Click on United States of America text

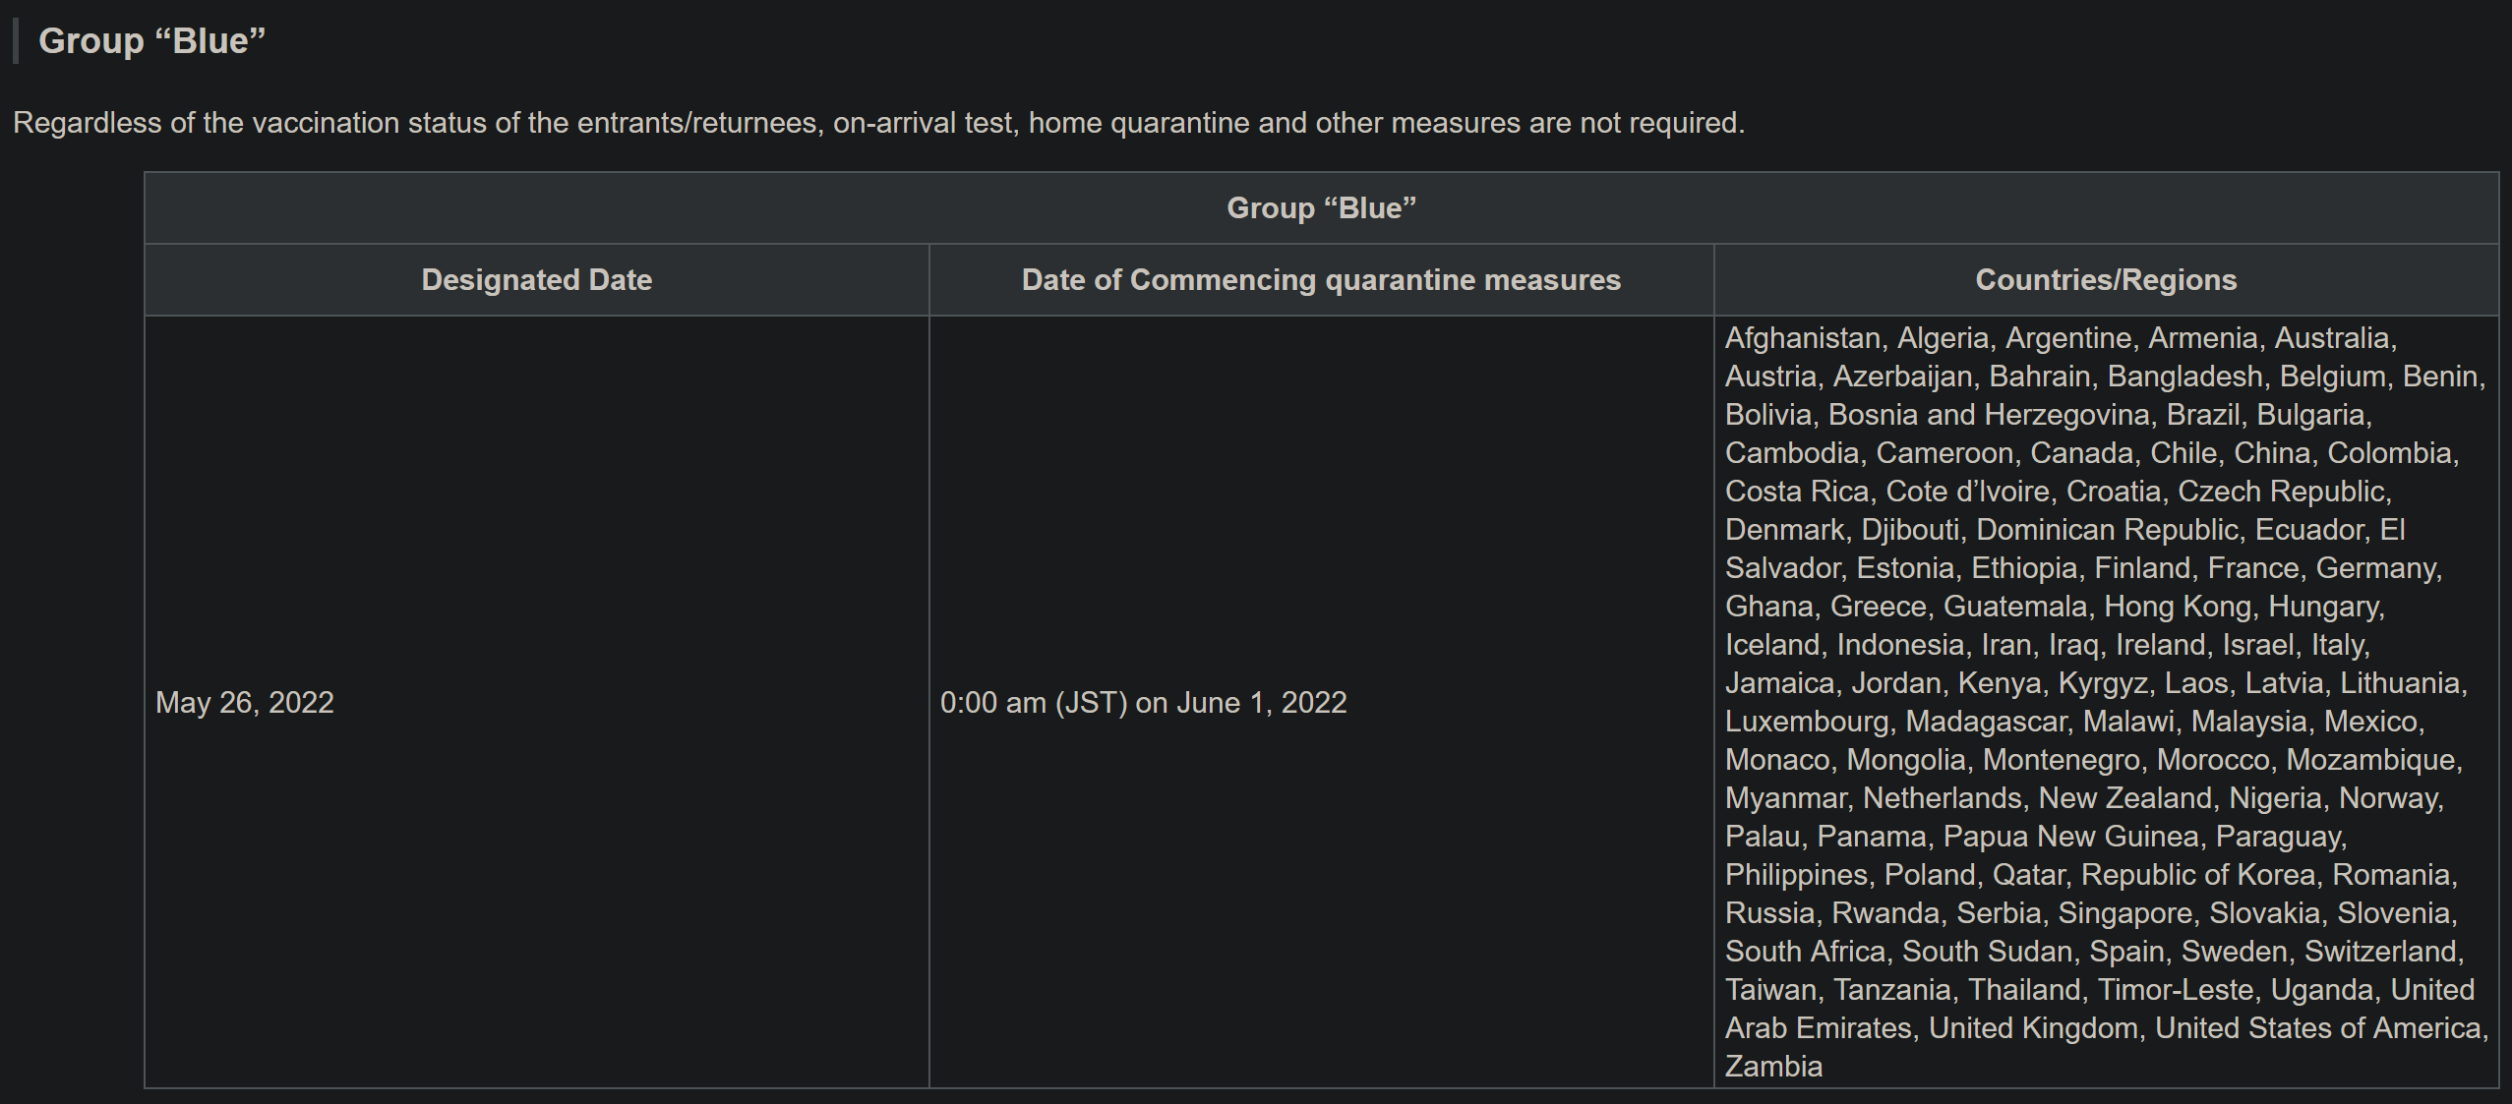pyautogui.click(x=2319, y=1028)
